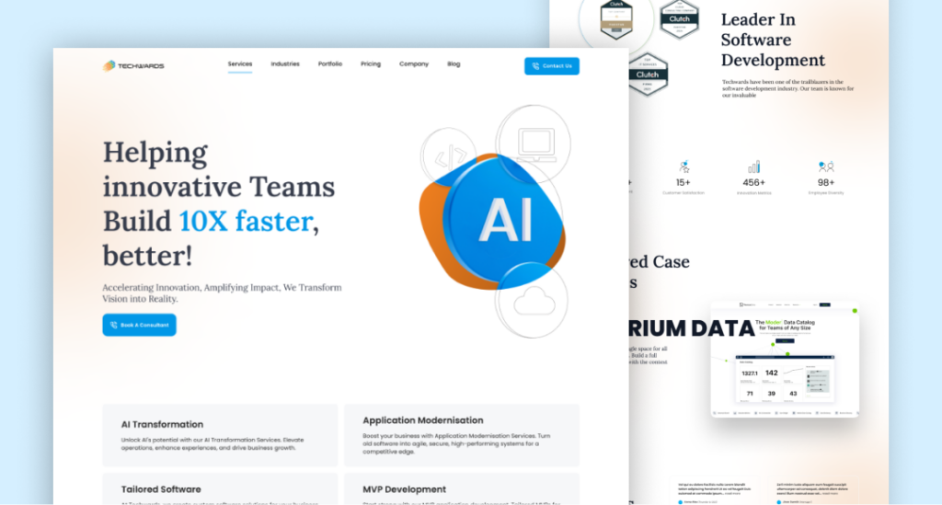Screen dimensions: 942x505
Task: Click the Book A Consultant button
Action: coord(139,325)
